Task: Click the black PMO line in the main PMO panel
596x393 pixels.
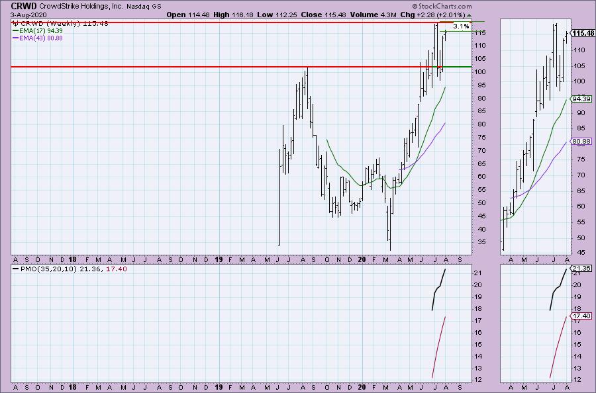Action: click(439, 288)
